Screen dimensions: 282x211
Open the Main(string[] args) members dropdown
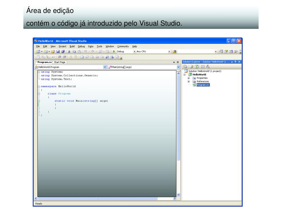[178, 67]
